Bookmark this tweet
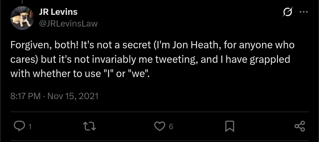 230,126
